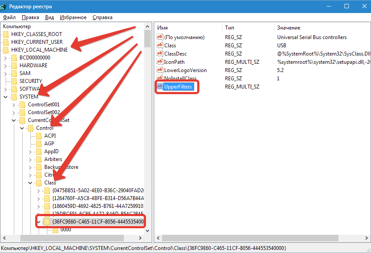Select the {36FC9E60-C465-11CF key

(x=98, y=222)
